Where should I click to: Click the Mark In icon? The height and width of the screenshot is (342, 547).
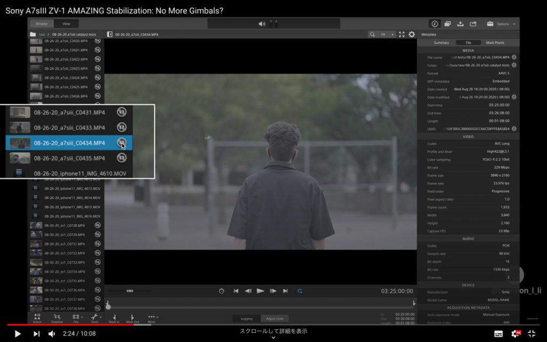coord(114,318)
